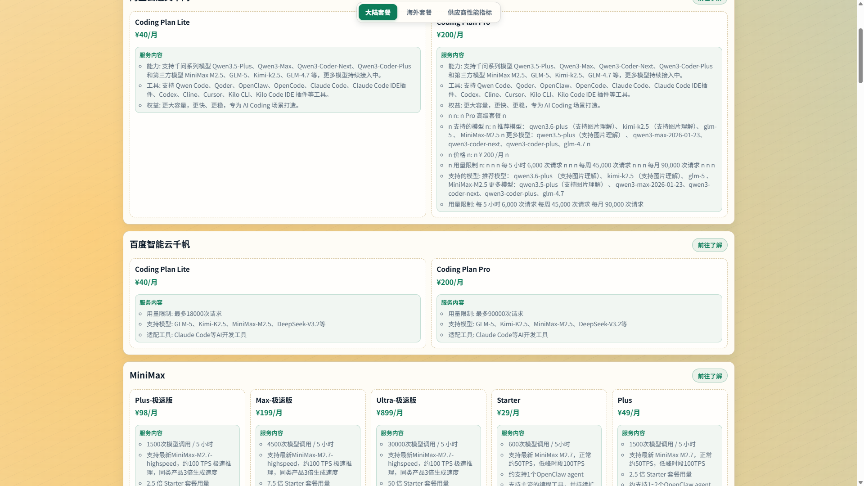
Task: Click 服务内容 label in the Ultra-极速版 card
Action: [392, 433]
